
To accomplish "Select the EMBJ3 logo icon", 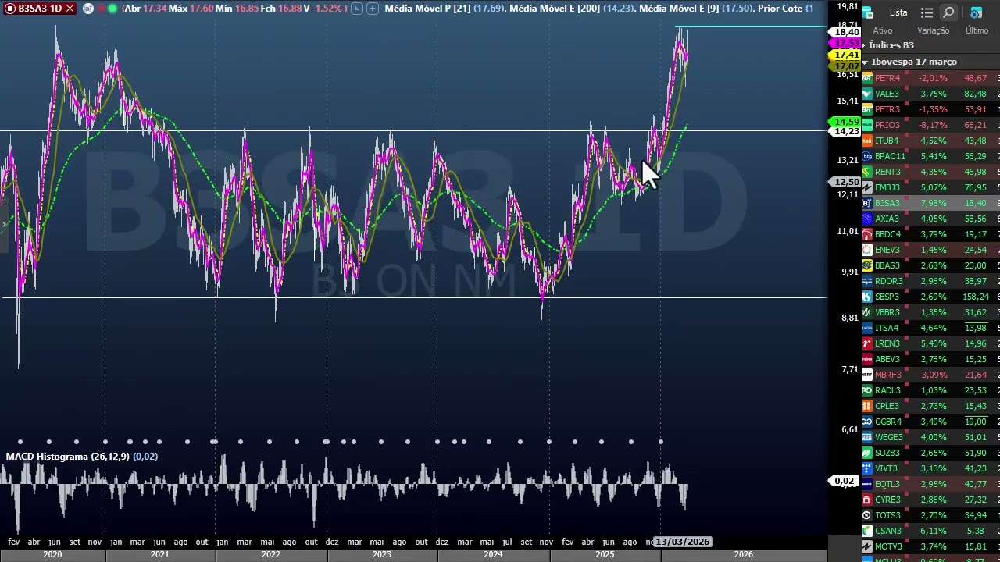I will 867,187.
